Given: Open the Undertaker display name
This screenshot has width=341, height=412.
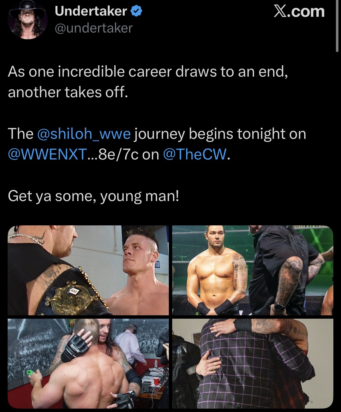Looking at the screenshot, I should (x=91, y=11).
